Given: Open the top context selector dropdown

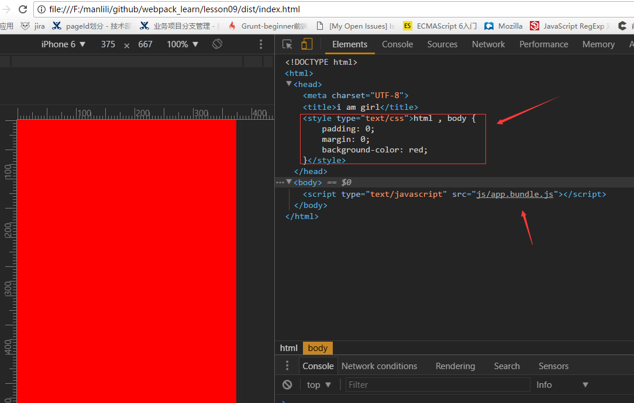Looking at the screenshot, I should (x=319, y=385).
